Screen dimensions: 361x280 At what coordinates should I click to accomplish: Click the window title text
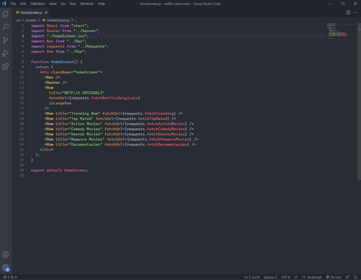[180, 4]
